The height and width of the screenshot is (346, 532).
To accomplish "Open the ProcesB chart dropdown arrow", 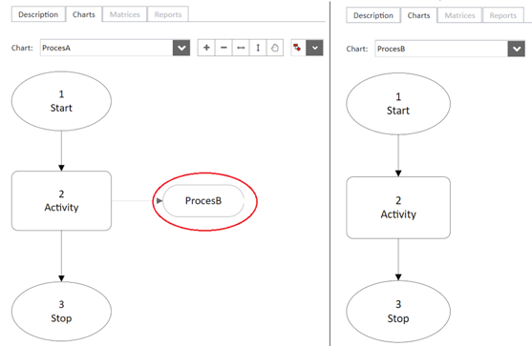I will (517, 49).
